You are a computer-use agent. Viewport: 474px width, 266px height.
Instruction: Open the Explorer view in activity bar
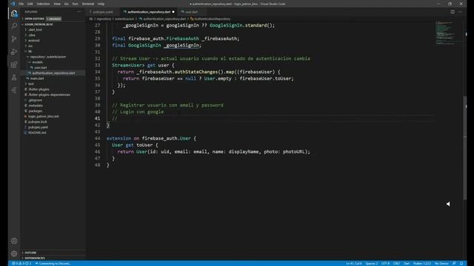coord(14,13)
